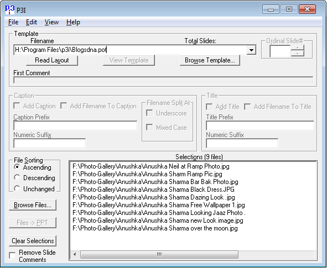The image size is (327, 268).
Task: Check the Add Caption checkbox
Action: click(x=17, y=106)
